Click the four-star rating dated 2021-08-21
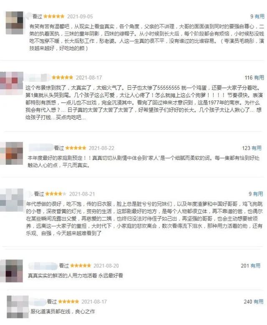The image size is (267, 325). click(x=56, y=194)
